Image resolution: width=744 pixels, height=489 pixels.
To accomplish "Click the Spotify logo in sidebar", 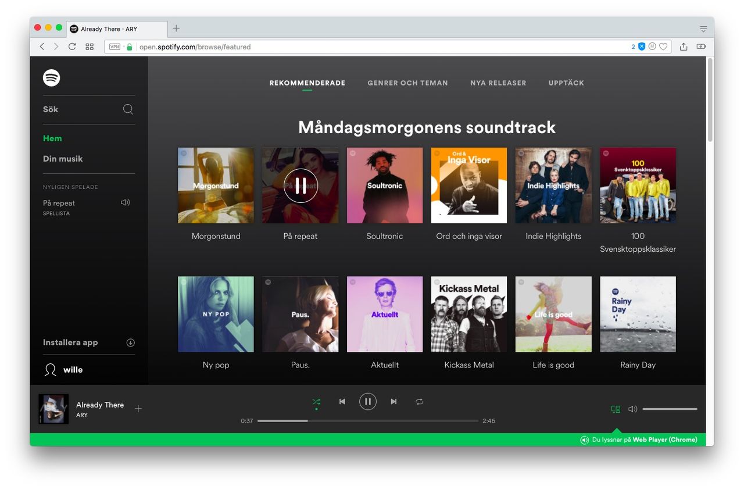I will [52, 78].
